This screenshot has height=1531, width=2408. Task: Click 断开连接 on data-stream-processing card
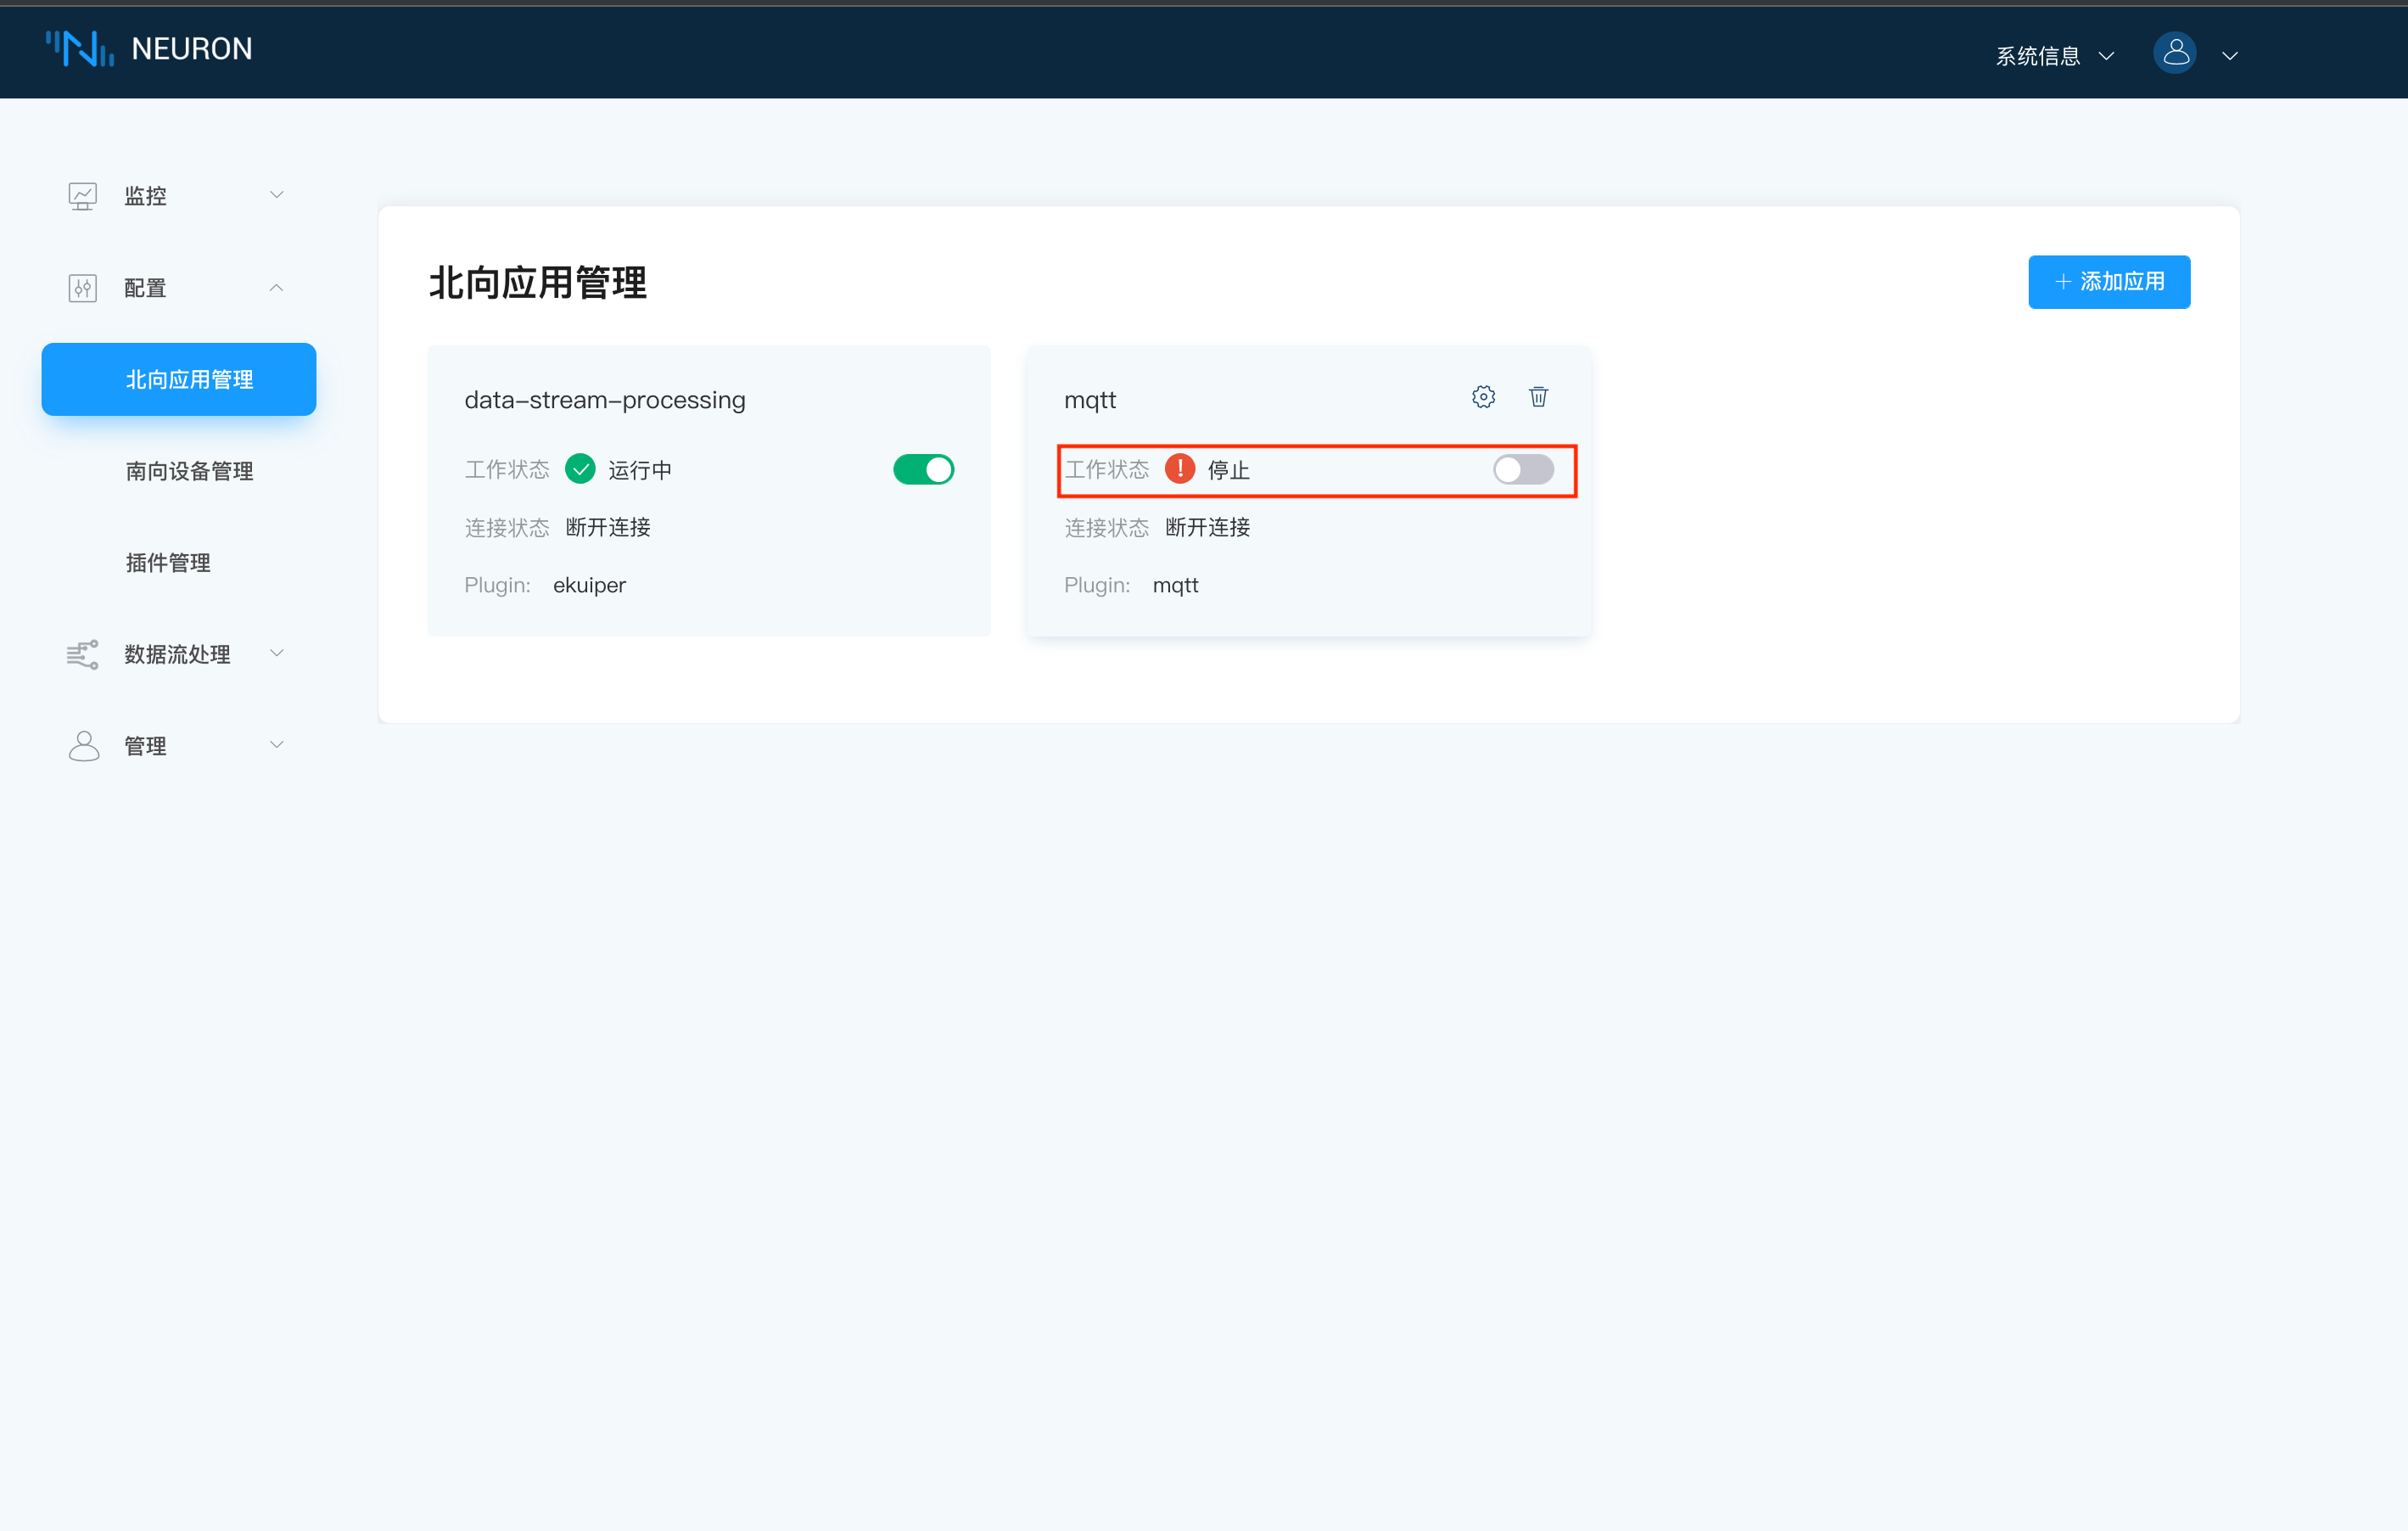(x=608, y=527)
